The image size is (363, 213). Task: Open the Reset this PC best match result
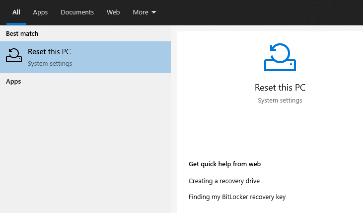tap(85, 57)
